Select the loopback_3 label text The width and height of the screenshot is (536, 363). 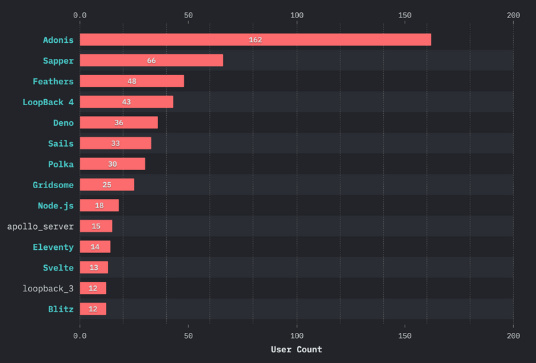(48, 289)
